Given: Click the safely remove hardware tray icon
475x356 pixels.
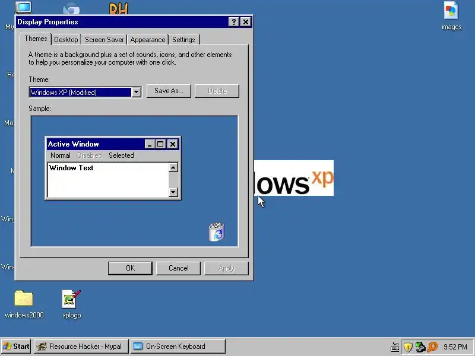Looking at the screenshot, I should point(420,347).
